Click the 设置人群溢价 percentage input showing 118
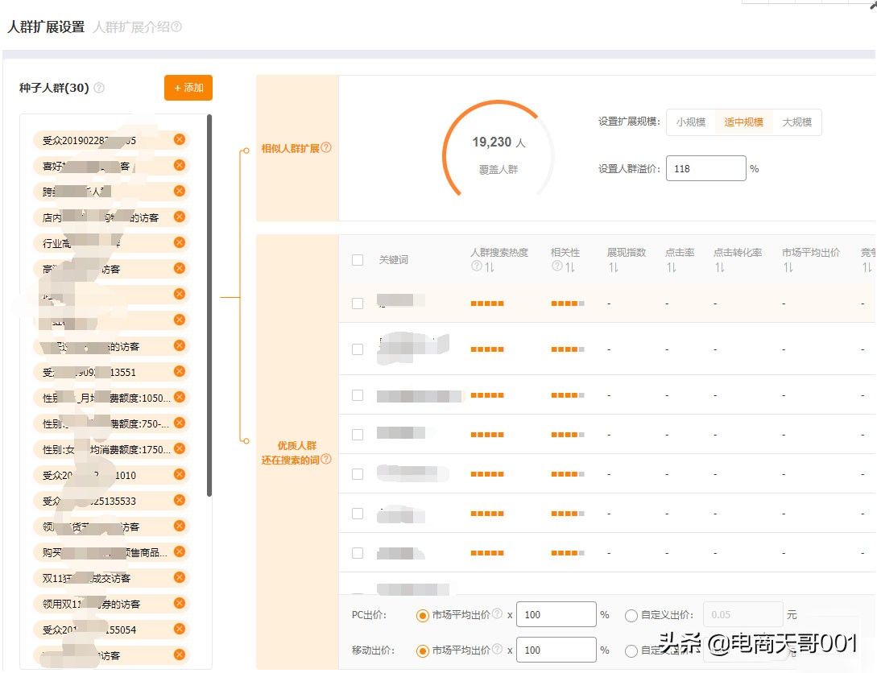877x673 pixels. point(706,168)
